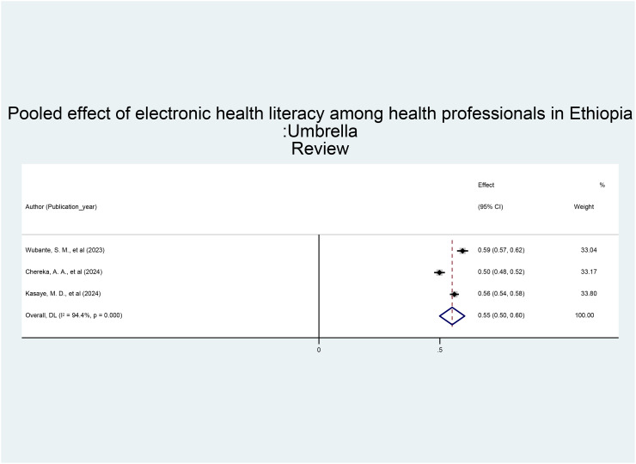Click the Weight column header
This screenshot has height=464, width=636.
[x=584, y=207]
